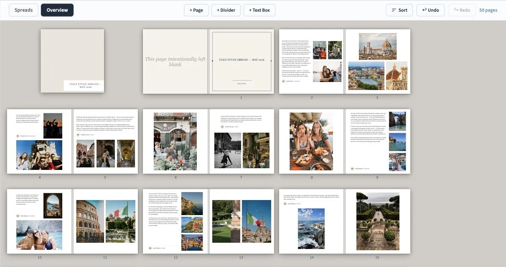Select page 11 Colosseum and flag page
506x267 pixels.
105,221
